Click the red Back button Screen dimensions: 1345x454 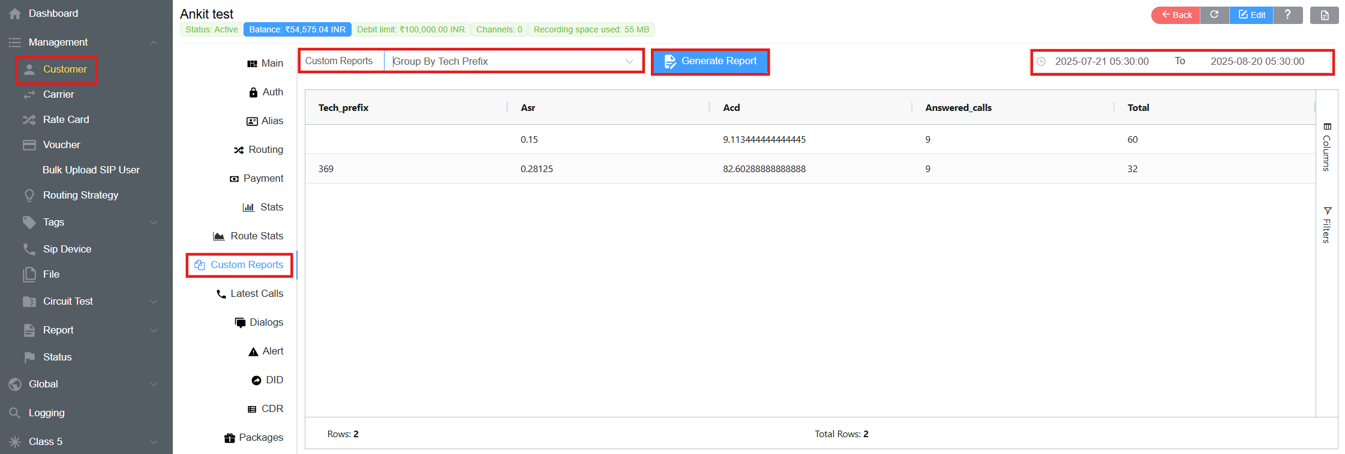coord(1176,15)
